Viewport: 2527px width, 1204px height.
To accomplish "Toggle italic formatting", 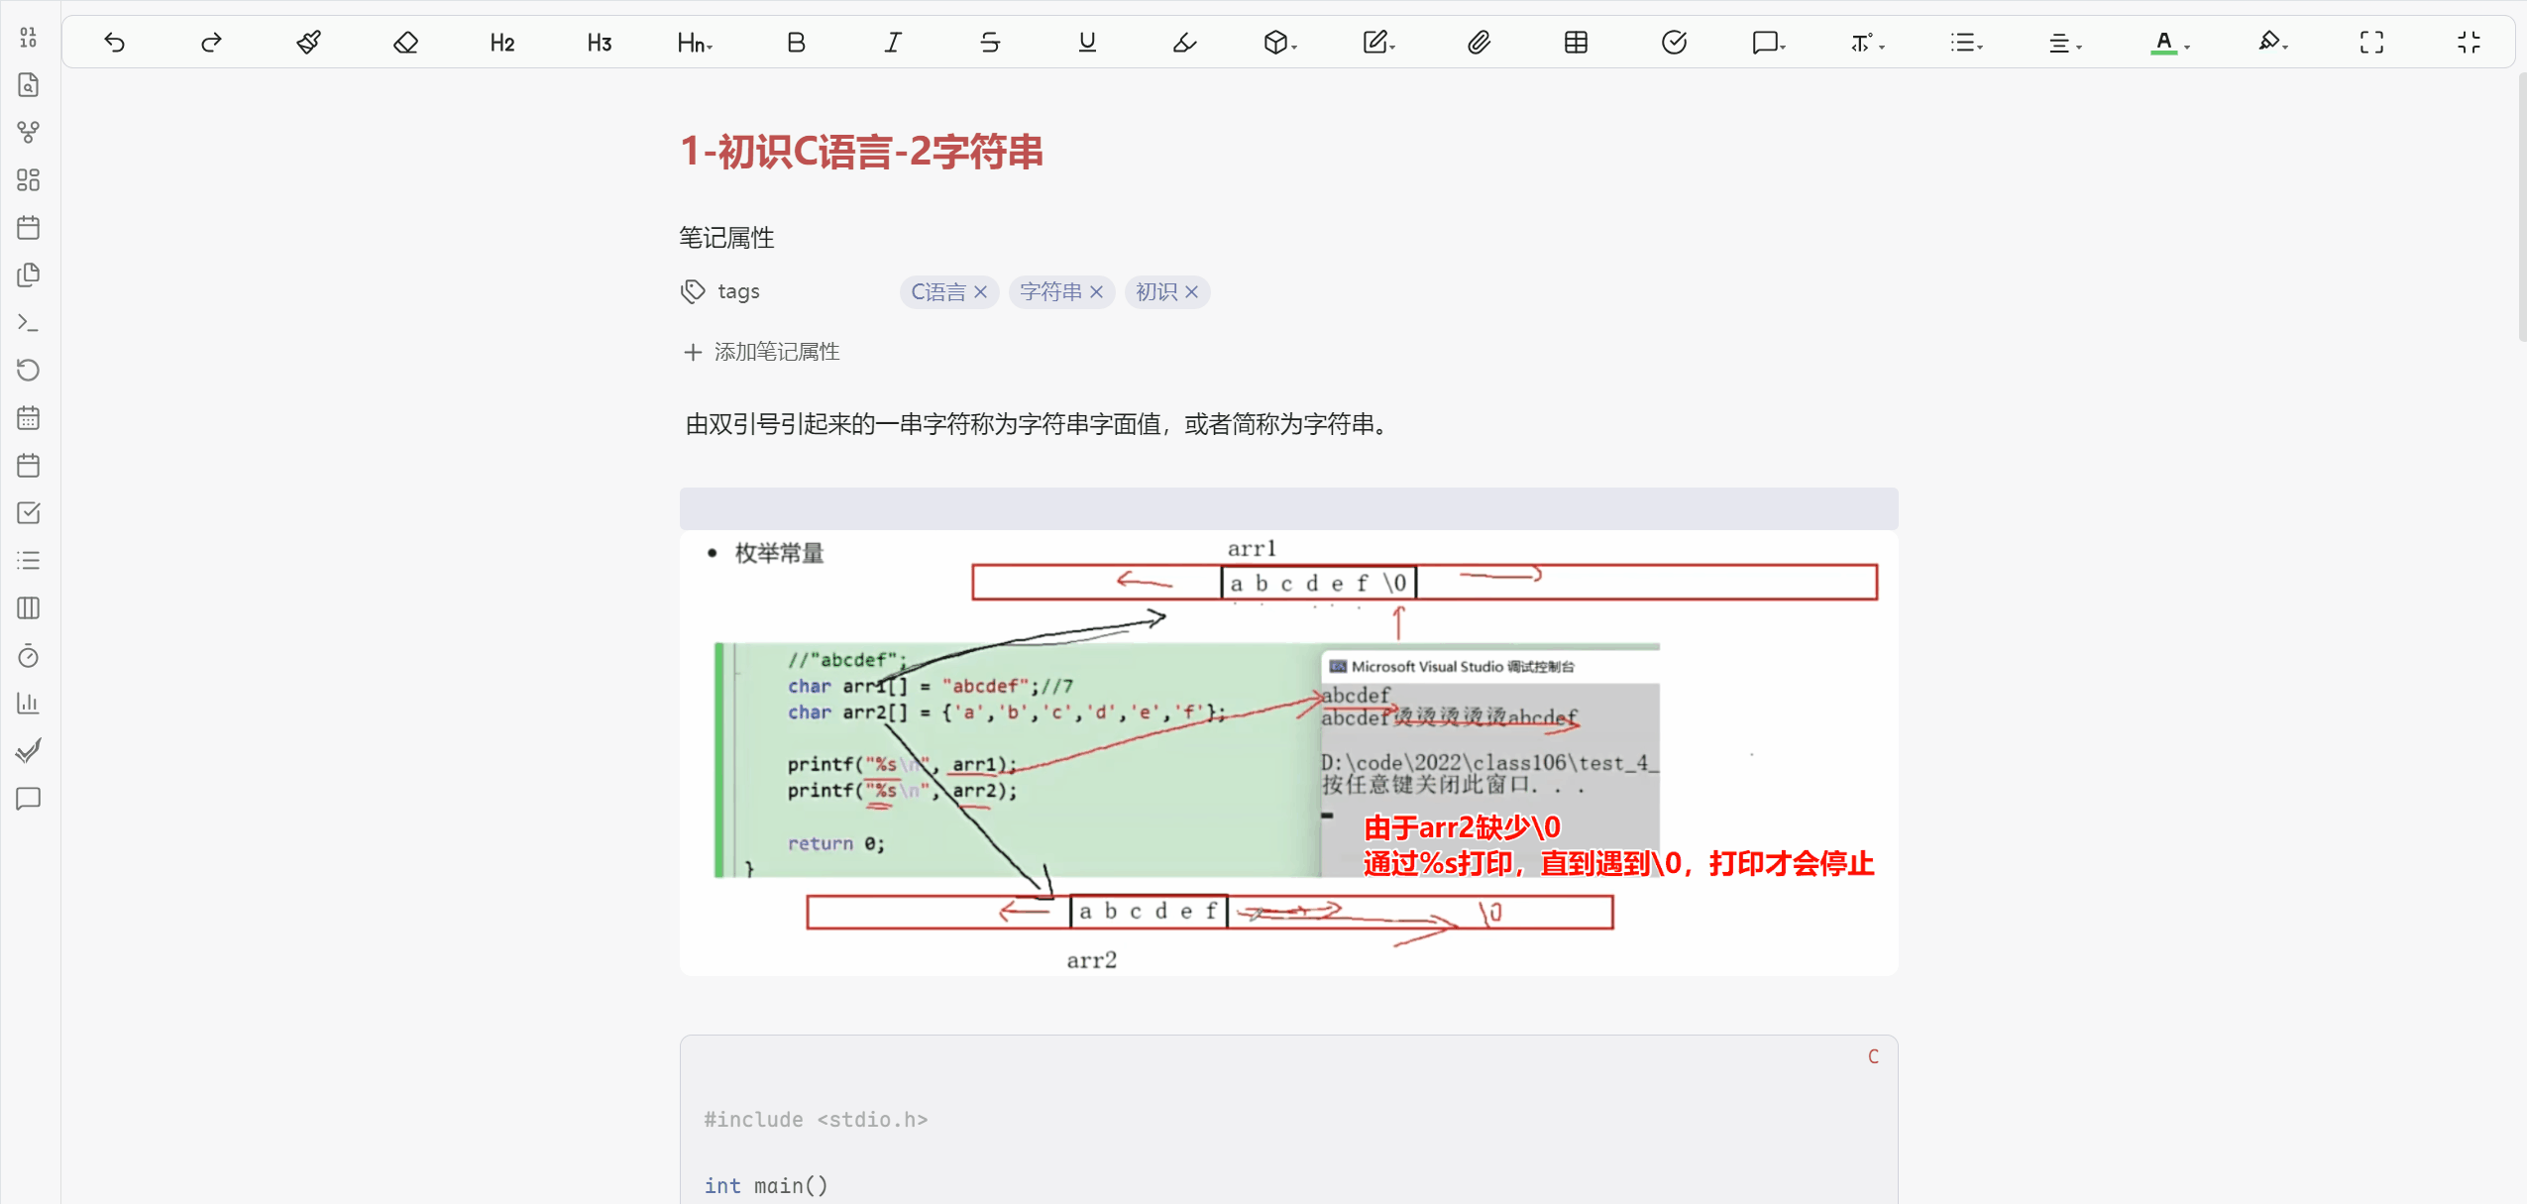I will 893,43.
